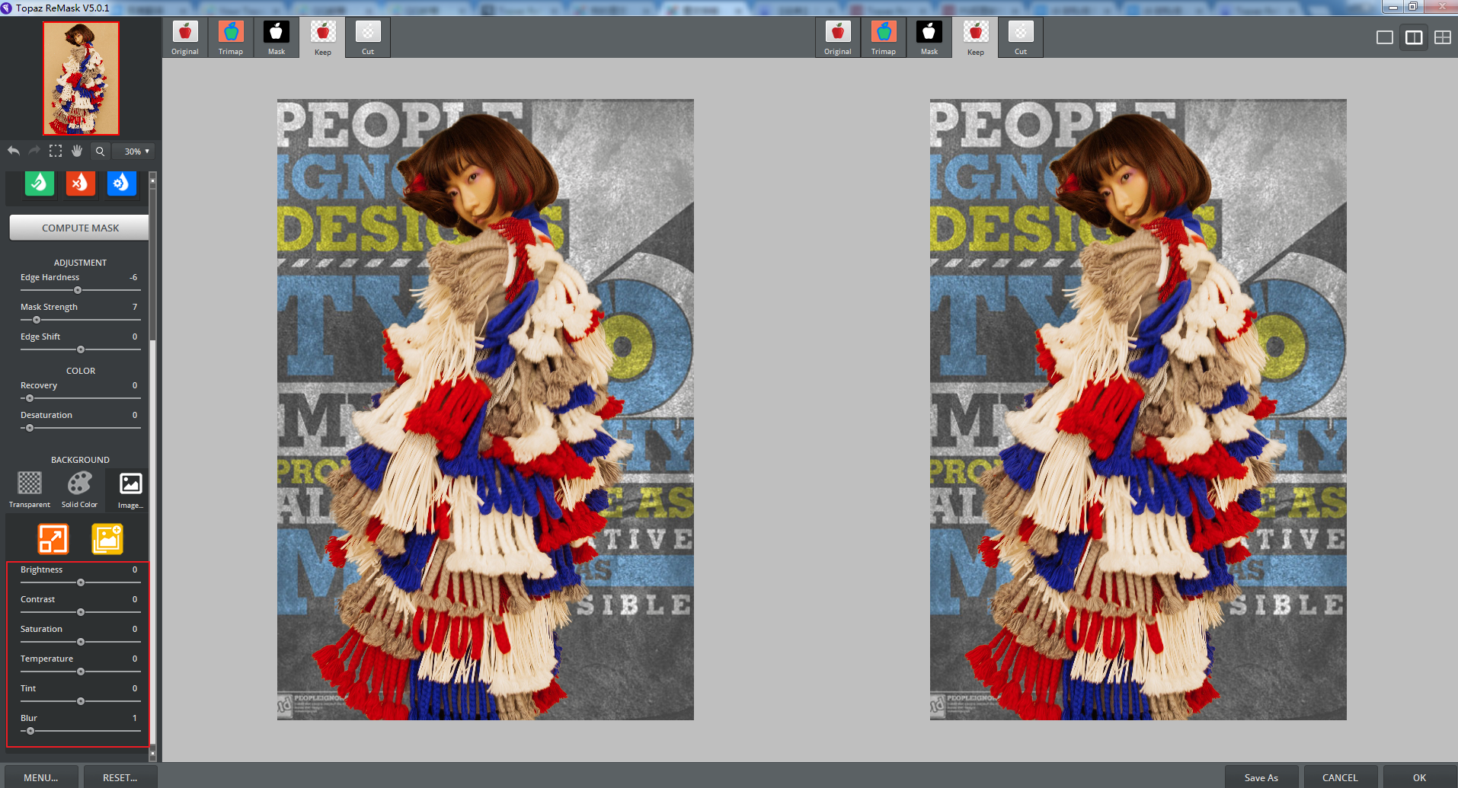This screenshot has height=788, width=1458.
Task: Click the RESET... button
Action: pyautogui.click(x=120, y=777)
